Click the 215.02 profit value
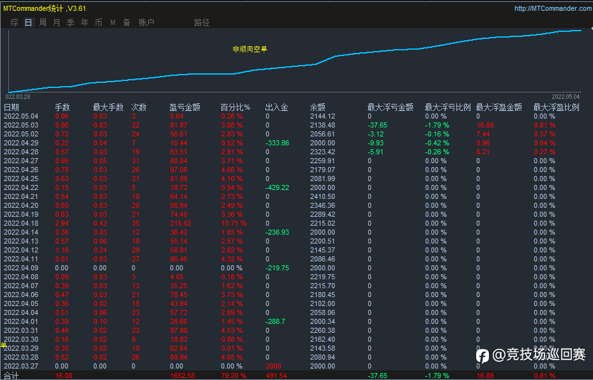This screenshot has width=593, height=380. click(181, 223)
